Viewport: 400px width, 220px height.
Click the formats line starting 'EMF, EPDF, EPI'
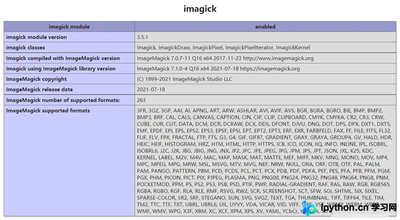tap(264, 131)
